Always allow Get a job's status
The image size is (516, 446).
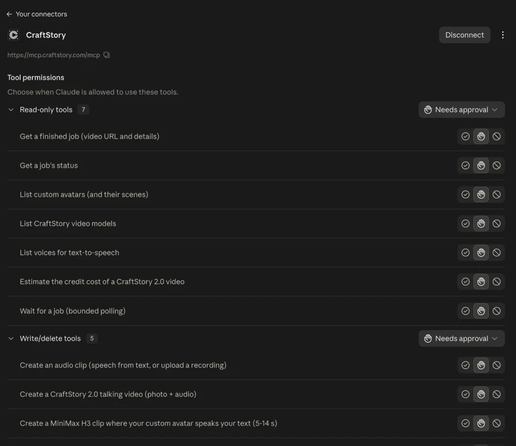click(465, 165)
